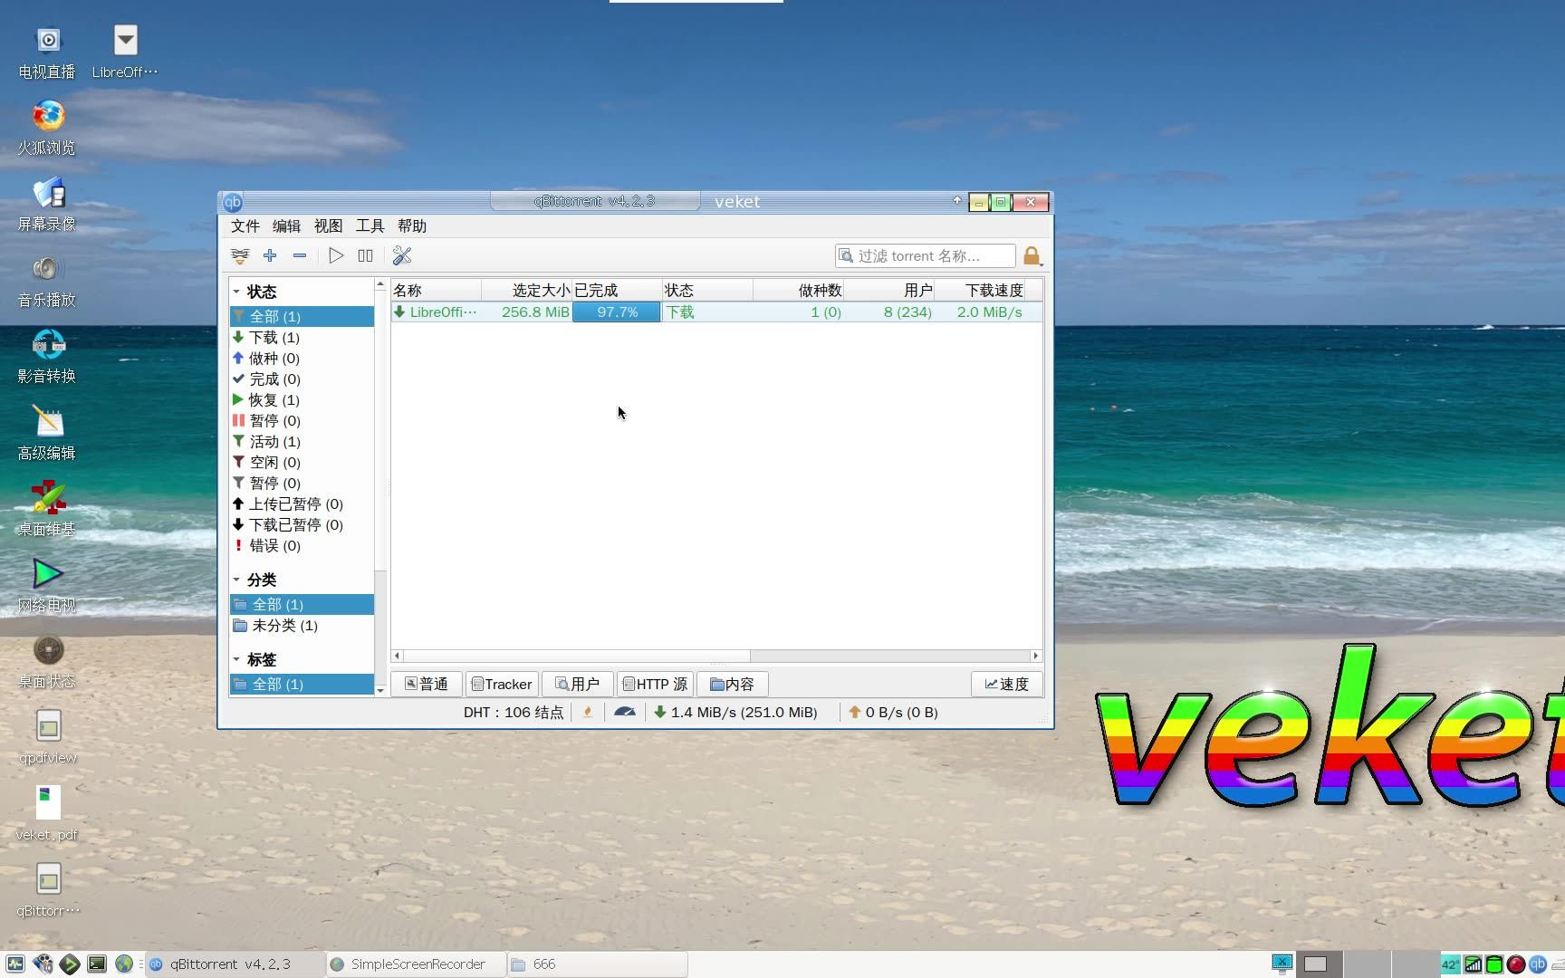The height and width of the screenshot is (978, 1565).
Task: Toggle alternative speed limits speedometer icon
Action: point(625,713)
